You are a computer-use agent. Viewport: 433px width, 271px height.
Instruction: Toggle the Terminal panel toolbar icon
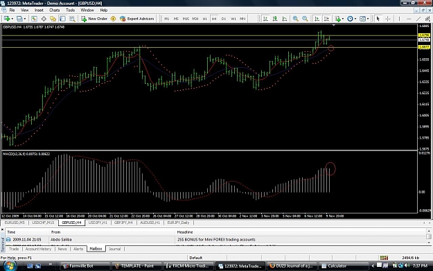pos(62,19)
